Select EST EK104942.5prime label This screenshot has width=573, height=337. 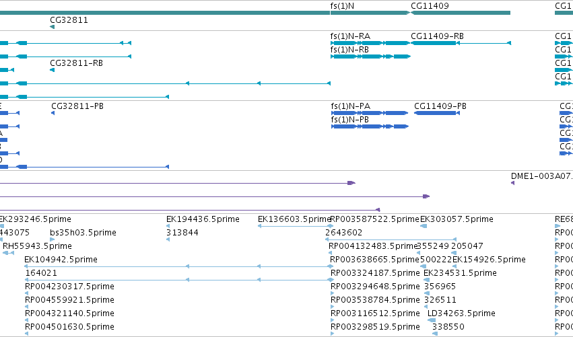[61, 260]
